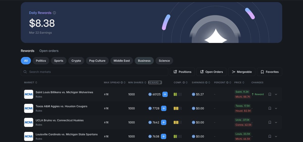Viewport: 303px width, 142px height.
Task: Click the competition bars in Saint Louis row
Action: (x=178, y=94)
